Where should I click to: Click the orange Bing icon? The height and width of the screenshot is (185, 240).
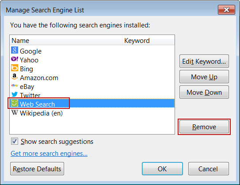[15, 68]
